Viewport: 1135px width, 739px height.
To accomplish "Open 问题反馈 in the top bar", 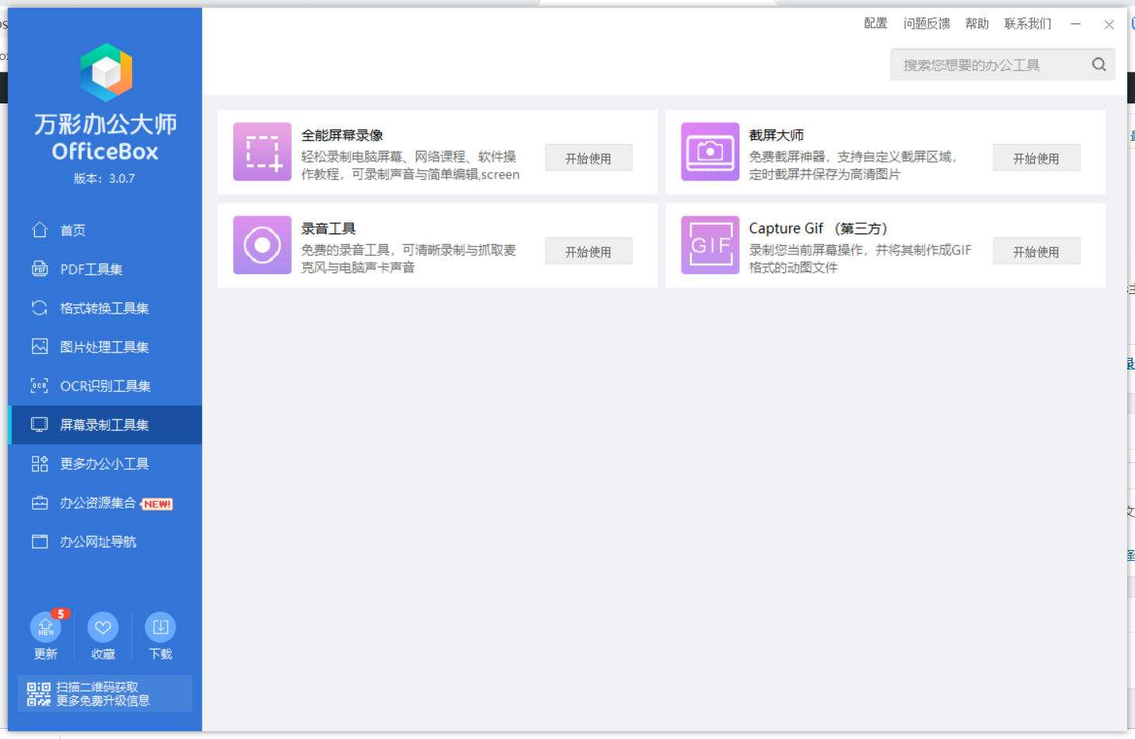I will [927, 23].
